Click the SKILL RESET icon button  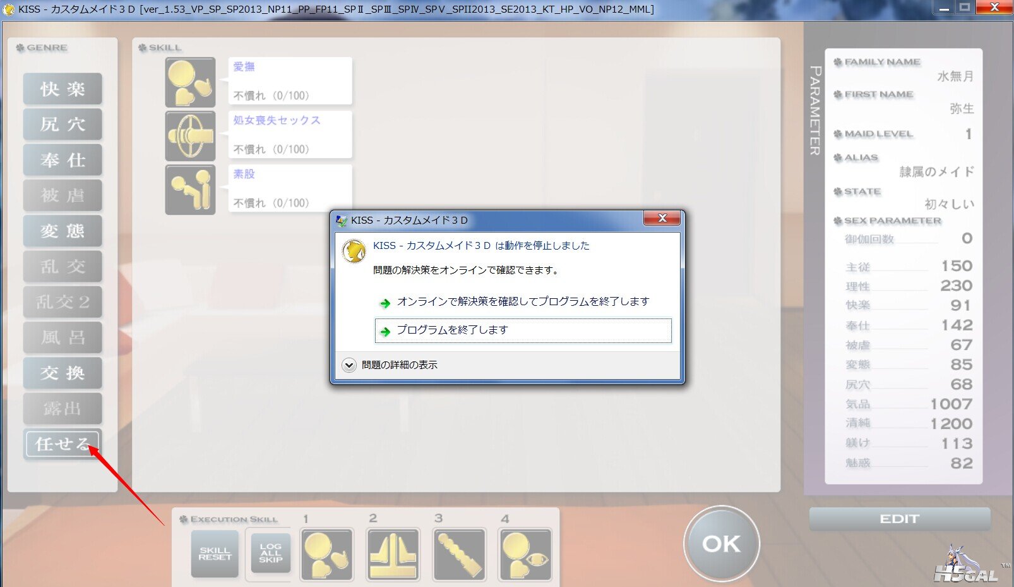tap(215, 554)
